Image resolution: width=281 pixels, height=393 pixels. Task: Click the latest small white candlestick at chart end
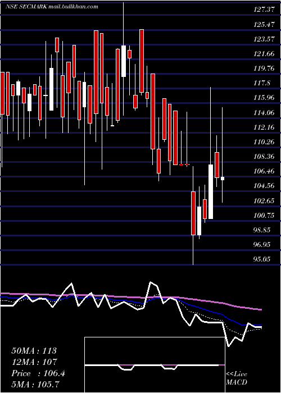pos(223,179)
